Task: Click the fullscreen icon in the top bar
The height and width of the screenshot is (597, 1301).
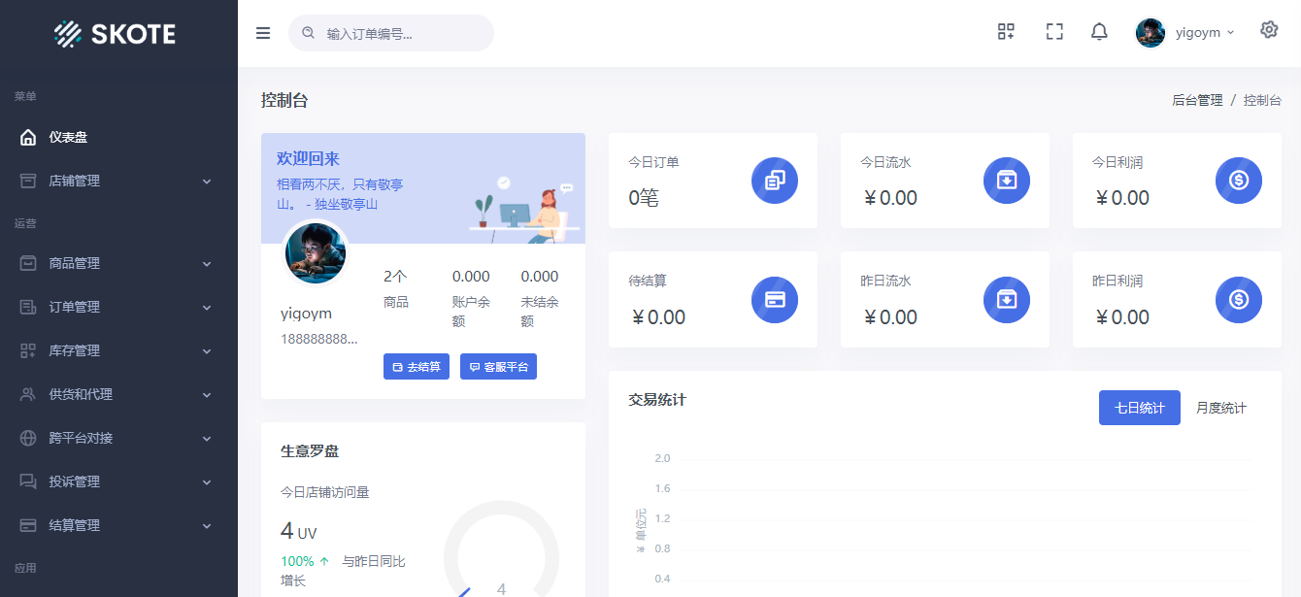Action: pos(1054,30)
